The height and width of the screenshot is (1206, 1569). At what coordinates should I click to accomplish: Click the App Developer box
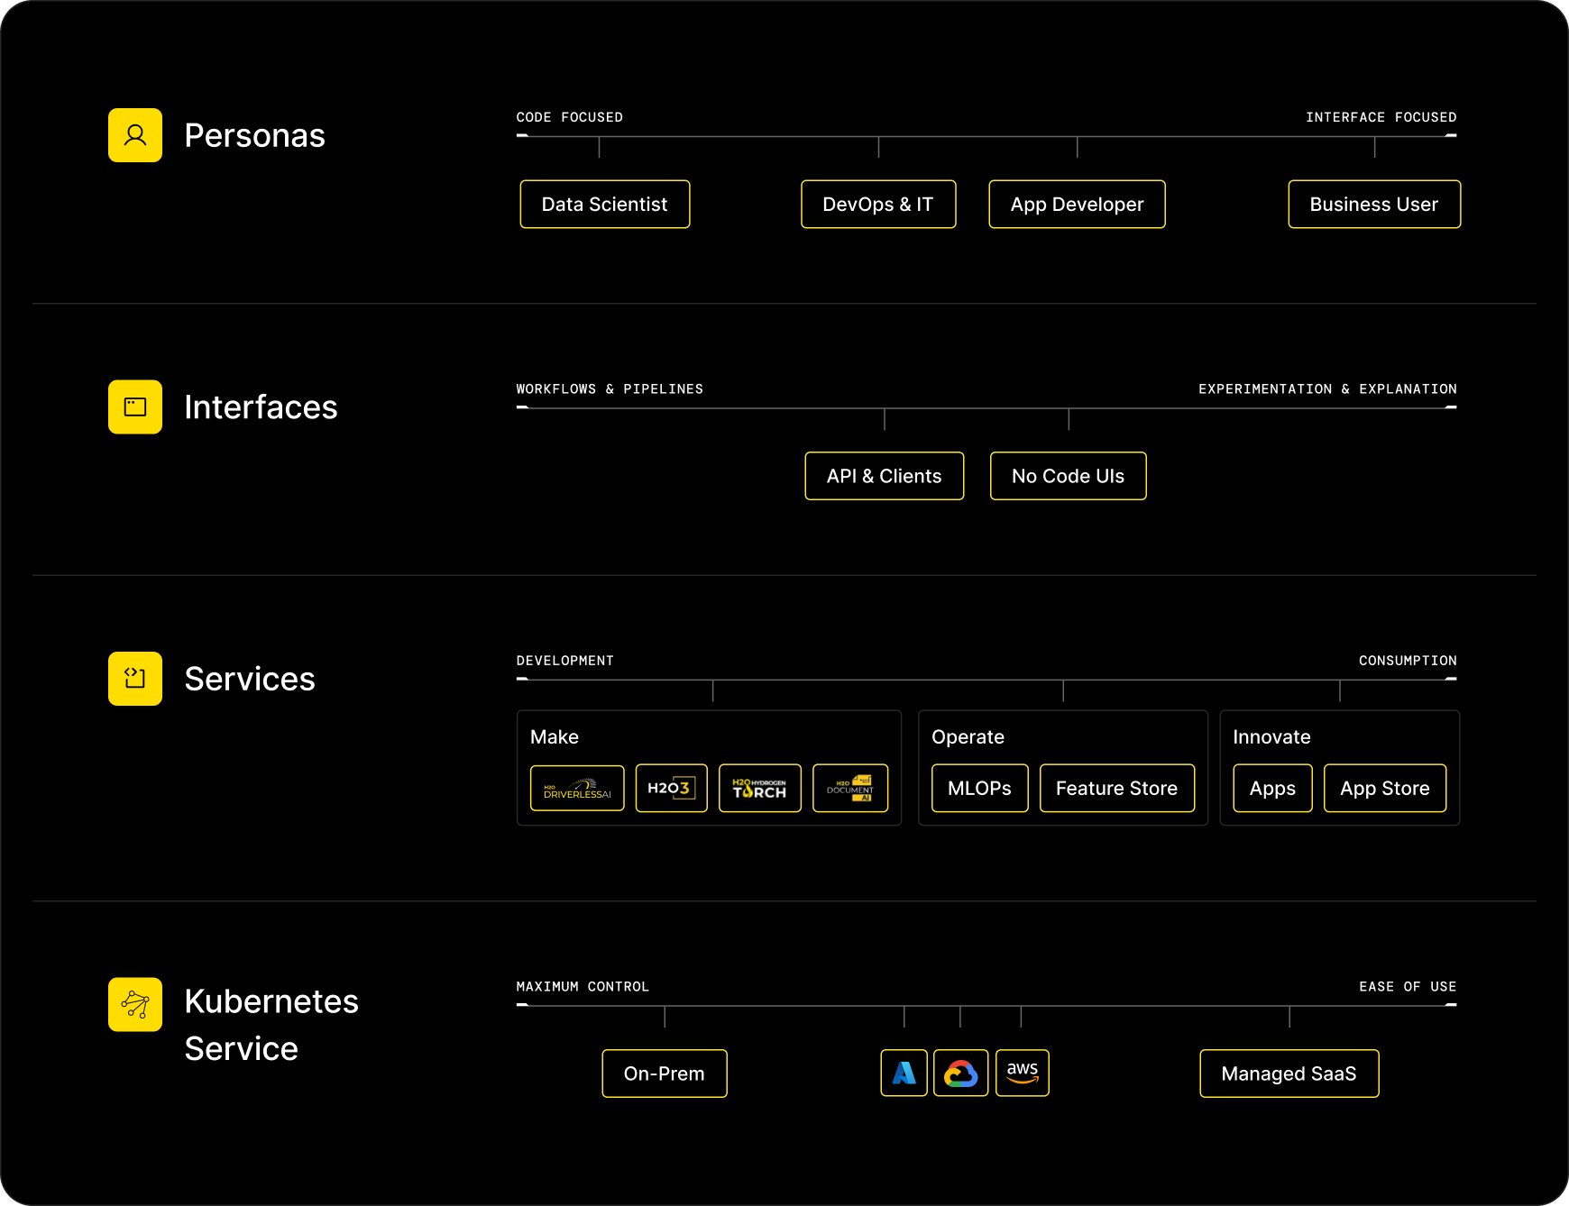pyautogui.click(x=1077, y=205)
